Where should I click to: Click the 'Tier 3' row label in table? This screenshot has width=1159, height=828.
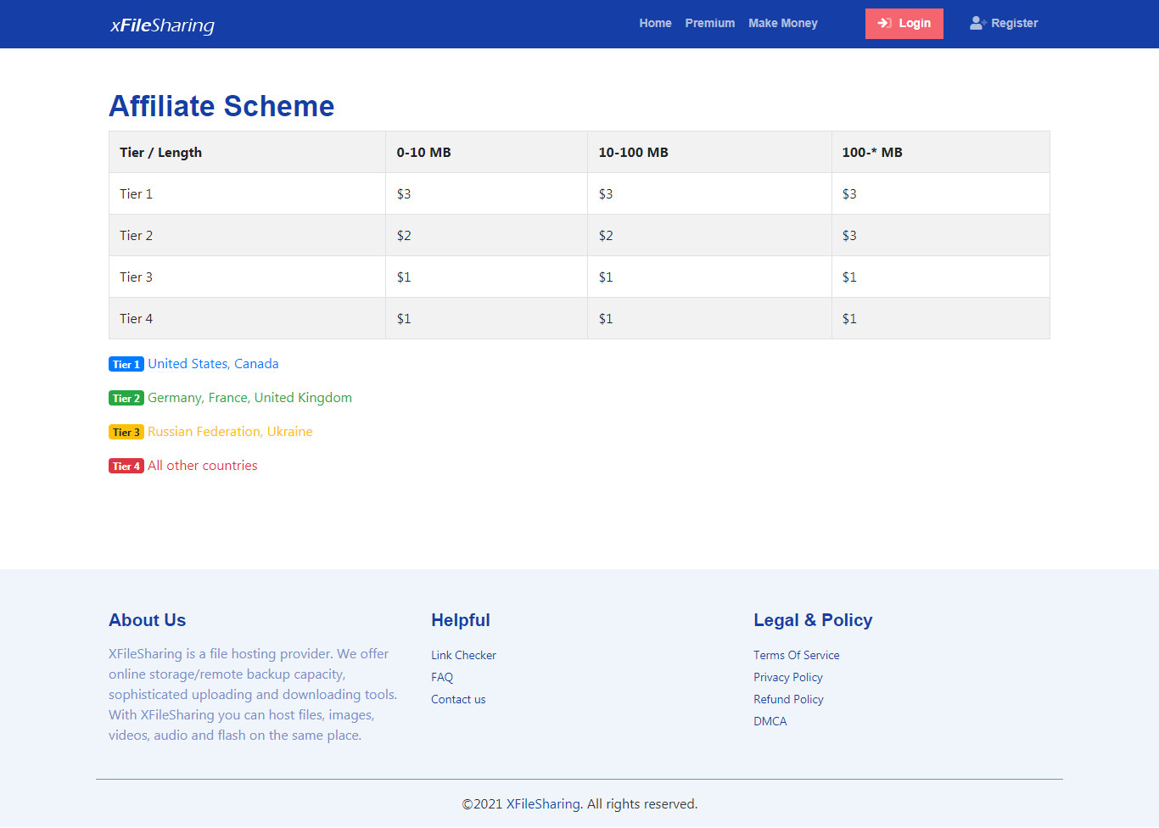pos(136,277)
